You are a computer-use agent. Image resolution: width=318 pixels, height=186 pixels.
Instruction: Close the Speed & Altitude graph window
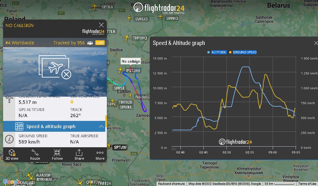click(316, 43)
